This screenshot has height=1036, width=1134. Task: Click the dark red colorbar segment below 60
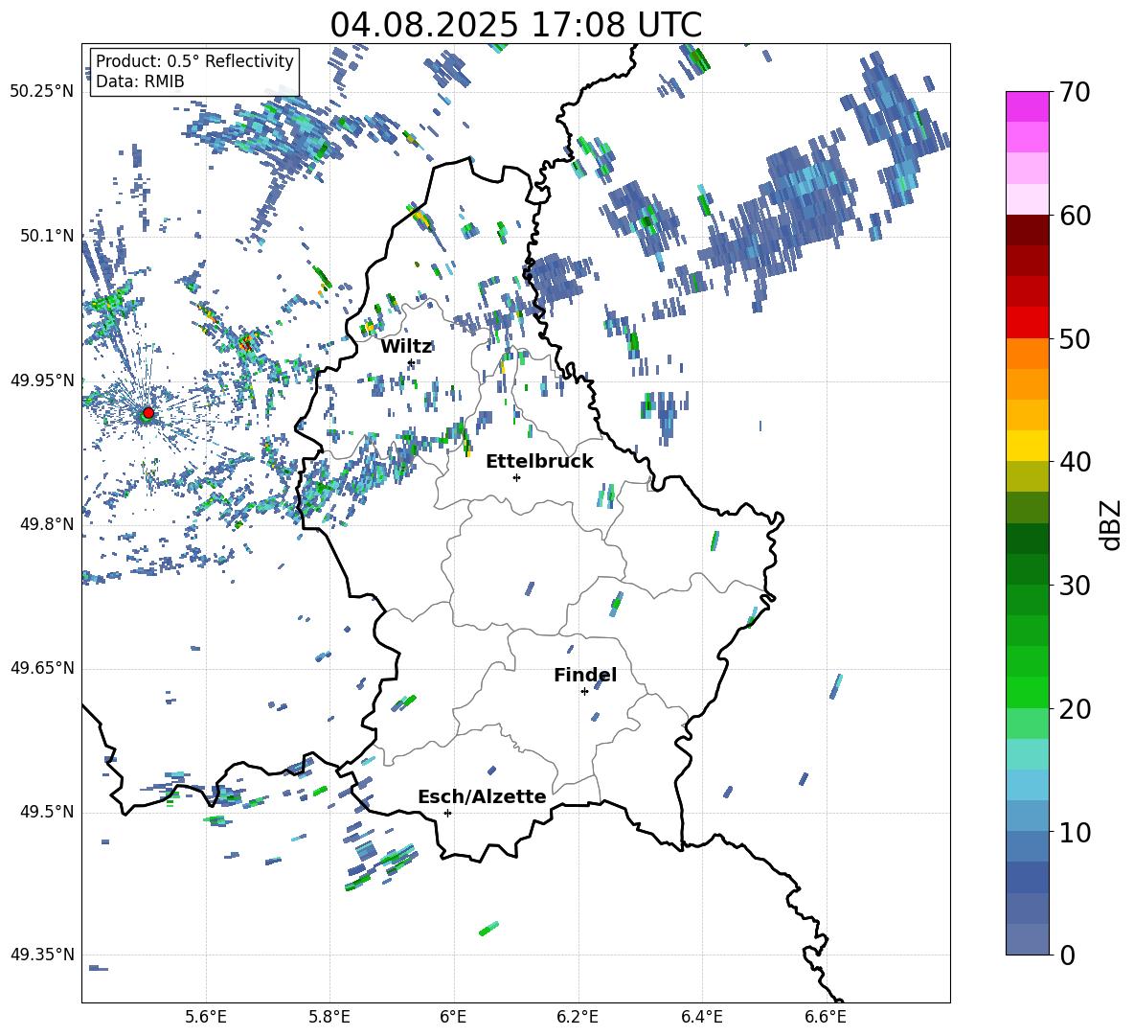point(1027,230)
